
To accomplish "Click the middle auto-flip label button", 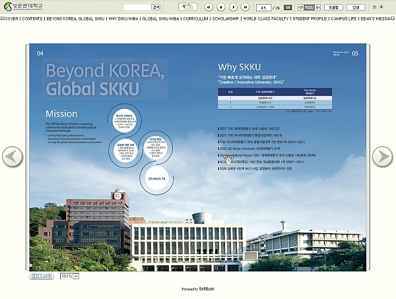I will coord(309,7).
